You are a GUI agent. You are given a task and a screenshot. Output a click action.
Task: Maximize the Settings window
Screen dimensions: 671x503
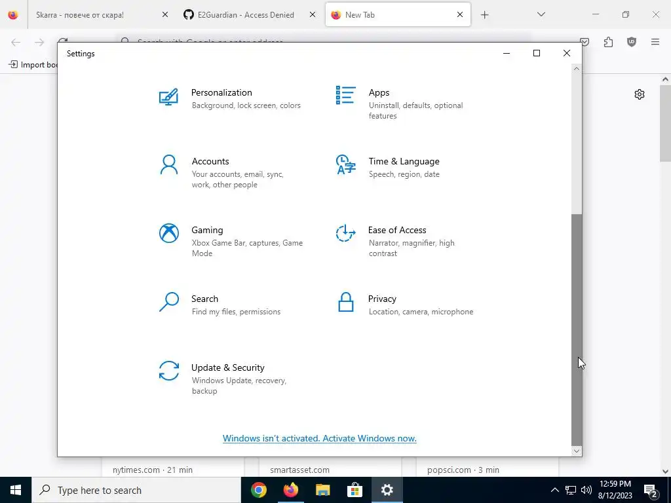pyautogui.click(x=537, y=53)
